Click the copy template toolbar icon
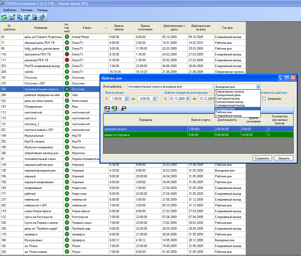 coord(20,17)
